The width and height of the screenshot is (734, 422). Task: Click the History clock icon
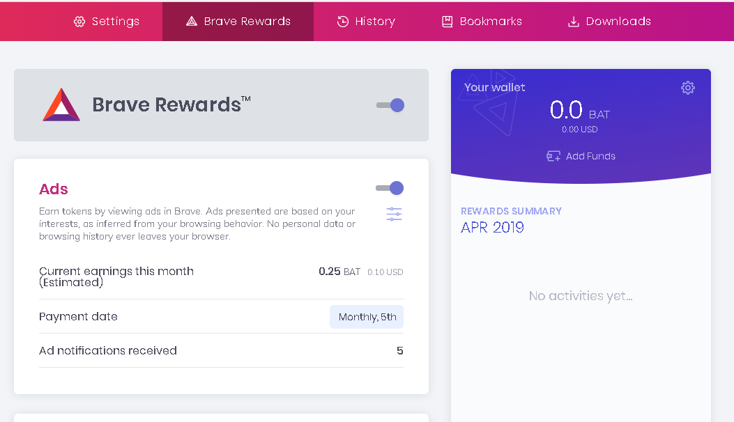(343, 22)
